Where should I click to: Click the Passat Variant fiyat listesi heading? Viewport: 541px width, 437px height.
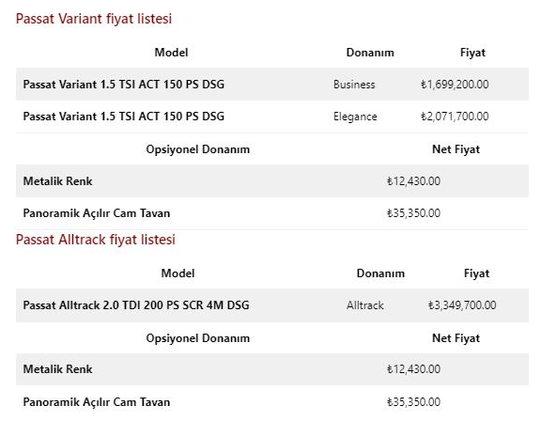click(94, 19)
